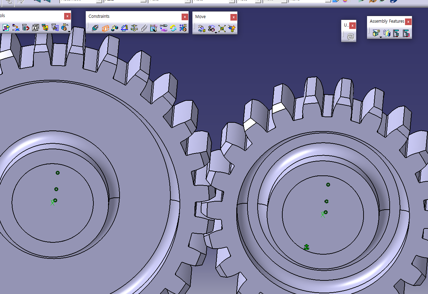
Task: Pick the Angle Constraint tool
Action: [x=125, y=28]
